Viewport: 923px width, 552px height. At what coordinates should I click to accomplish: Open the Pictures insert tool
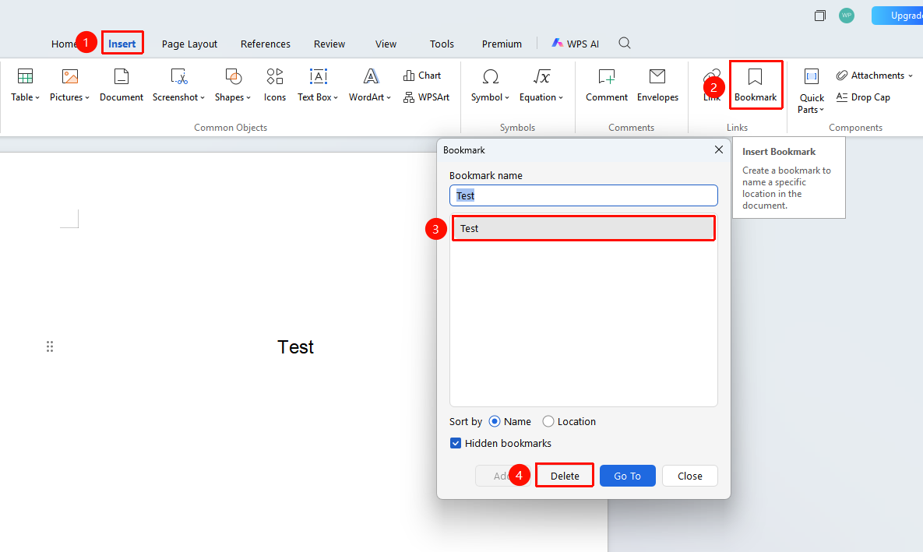point(69,85)
